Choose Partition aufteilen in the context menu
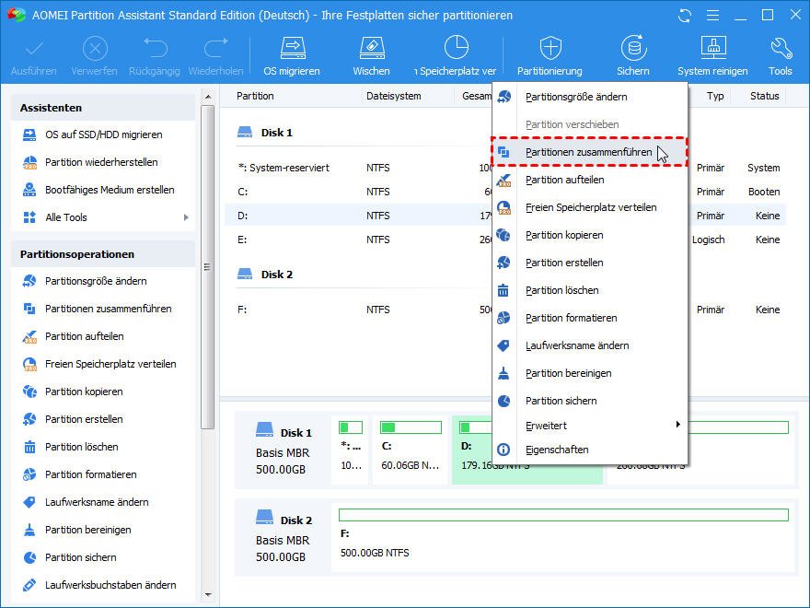810x608 pixels. pyautogui.click(x=589, y=180)
